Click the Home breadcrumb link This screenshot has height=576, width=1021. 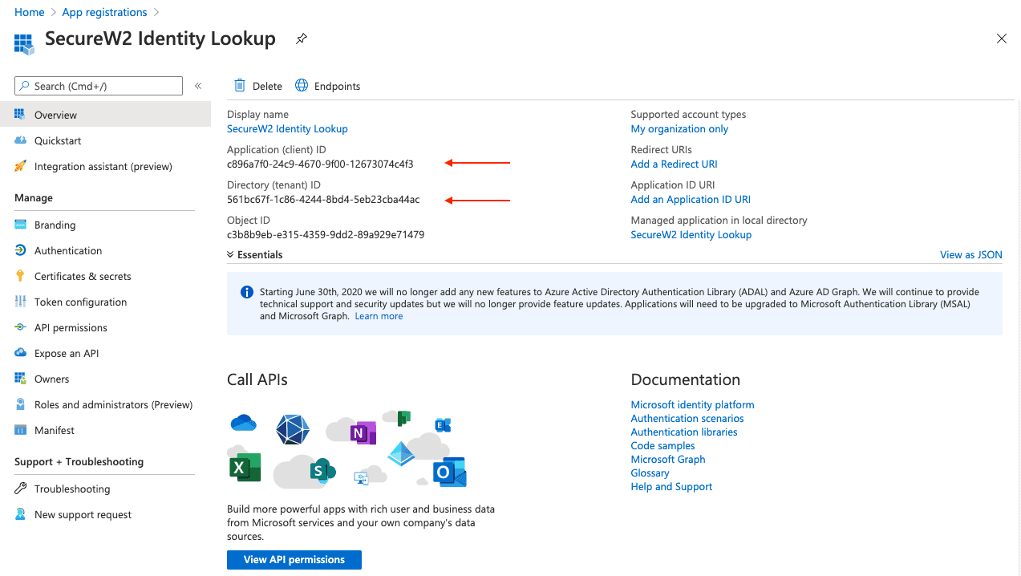[30, 12]
